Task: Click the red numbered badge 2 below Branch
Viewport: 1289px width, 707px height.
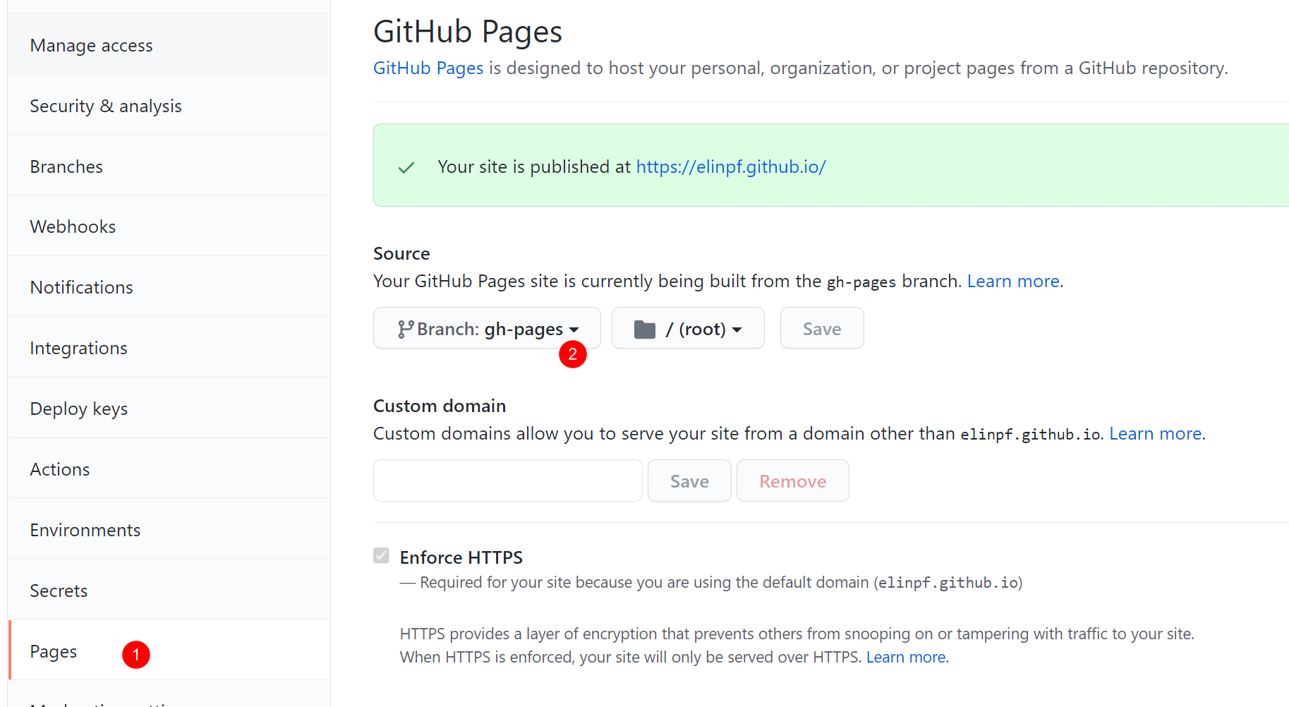Action: (574, 354)
